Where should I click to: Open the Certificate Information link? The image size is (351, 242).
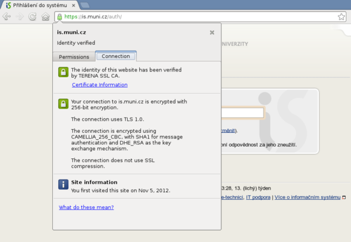pyautogui.click(x=100, y=85)
